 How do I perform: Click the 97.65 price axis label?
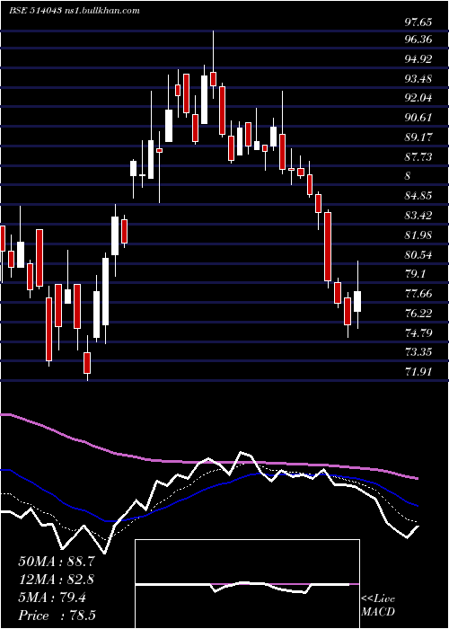(418, 22)
